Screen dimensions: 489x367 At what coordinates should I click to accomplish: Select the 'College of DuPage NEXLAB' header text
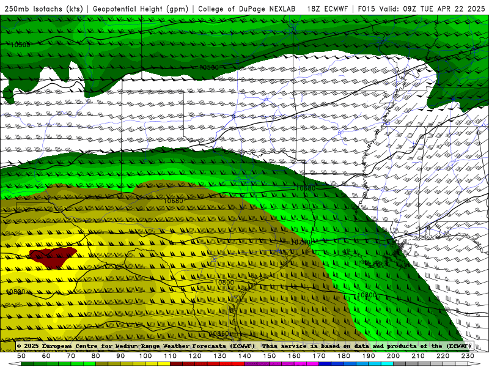click(x=247, y=9)
